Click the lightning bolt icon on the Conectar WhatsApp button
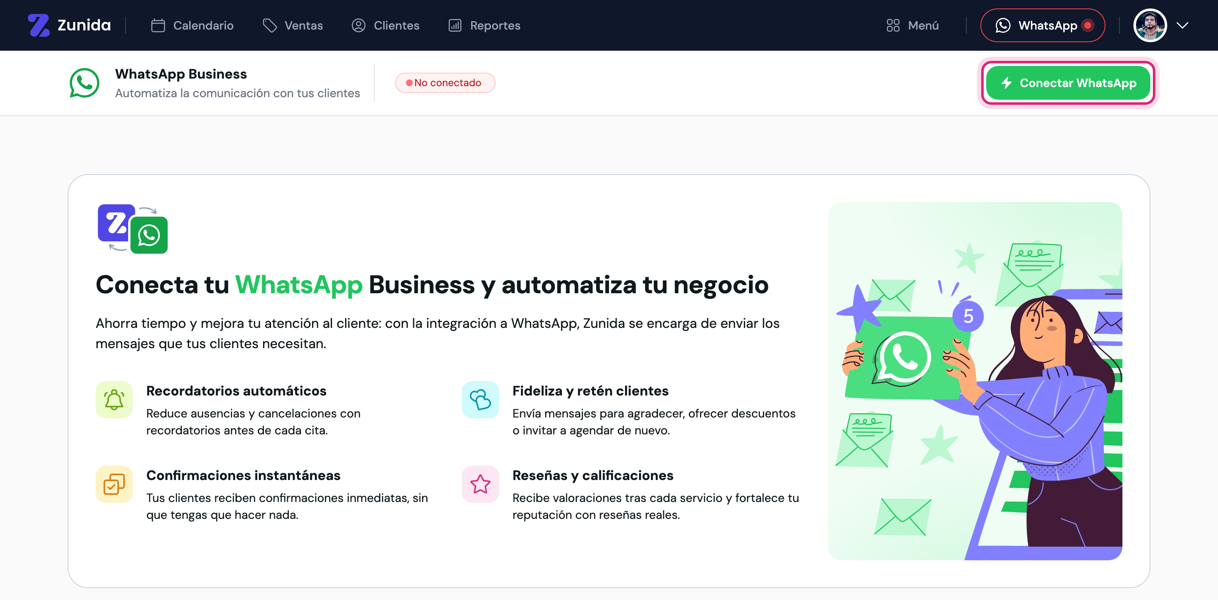Image resolution: width=1218 pixels, height=600 pixels. pos(1006,83)
